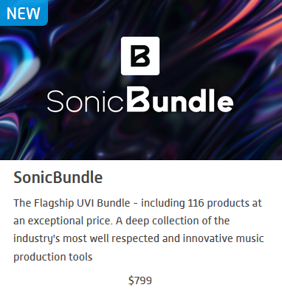Click the product description paragraph

[x=139, y=230]
